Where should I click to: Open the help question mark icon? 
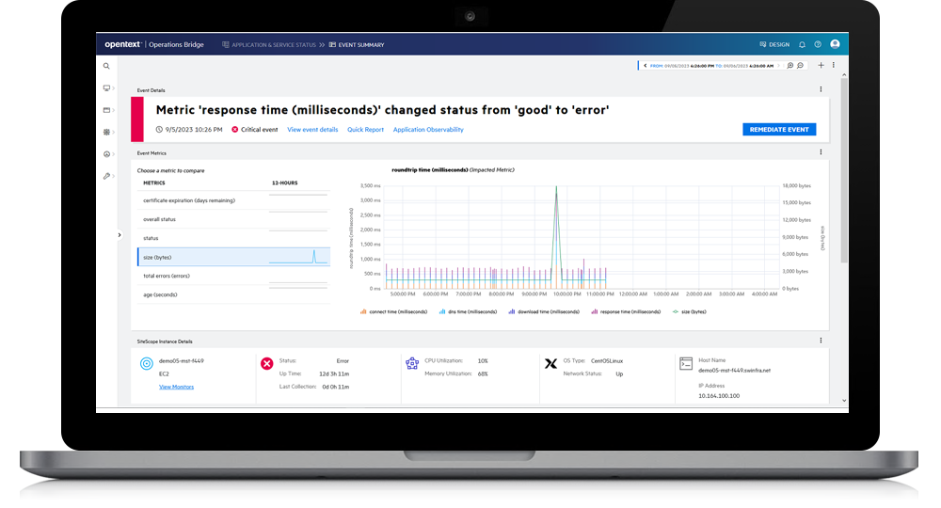point(818,44)
